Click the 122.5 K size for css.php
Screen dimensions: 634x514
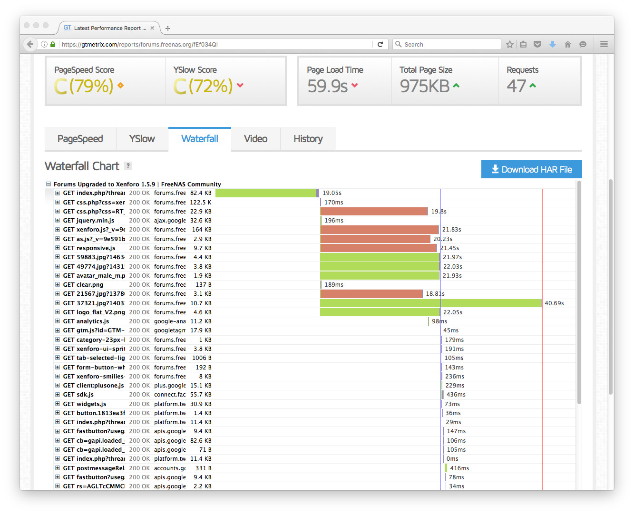(201, 203)
